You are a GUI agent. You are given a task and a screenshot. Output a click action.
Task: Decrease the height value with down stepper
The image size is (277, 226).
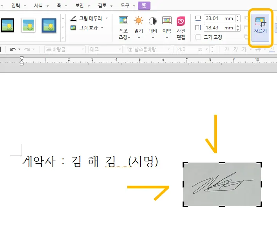click(x=238, y=30)
